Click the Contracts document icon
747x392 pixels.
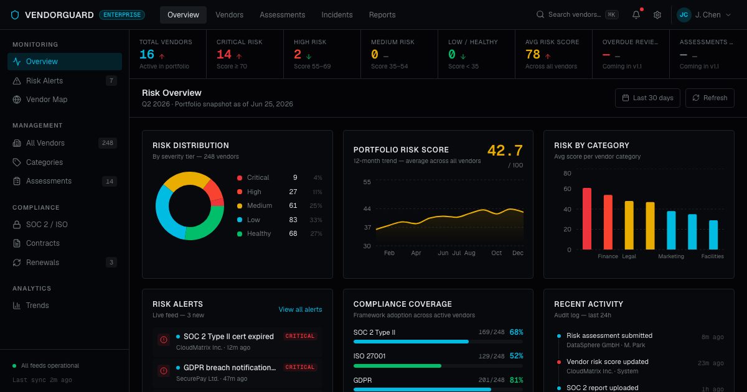(17, 243)
